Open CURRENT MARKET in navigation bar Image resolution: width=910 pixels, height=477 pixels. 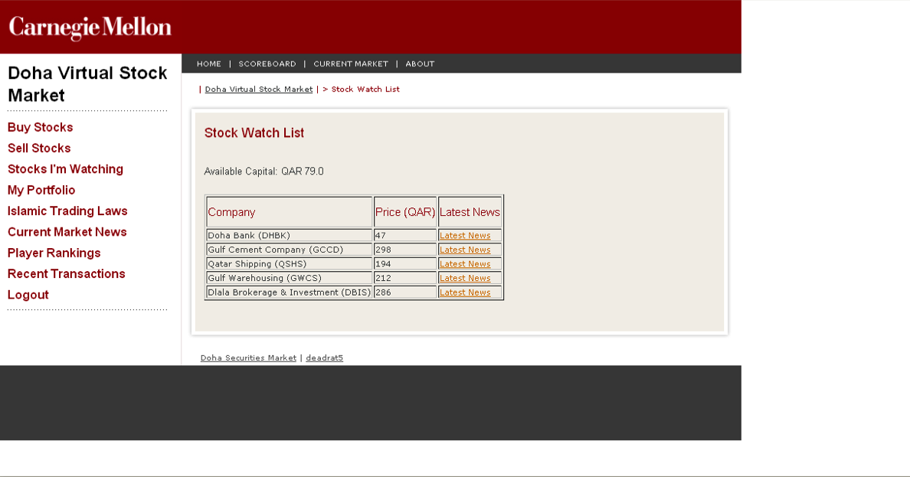[x=351, y=64]
